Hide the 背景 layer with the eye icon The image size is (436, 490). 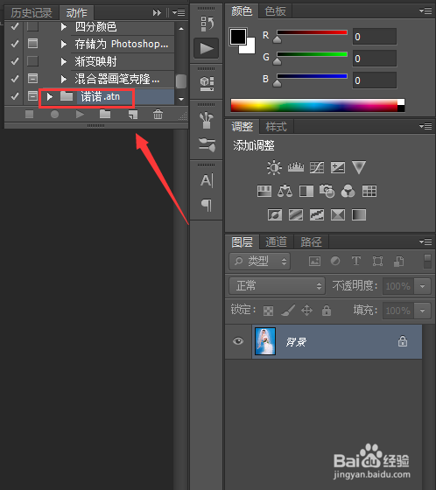(x=238, y=341)
